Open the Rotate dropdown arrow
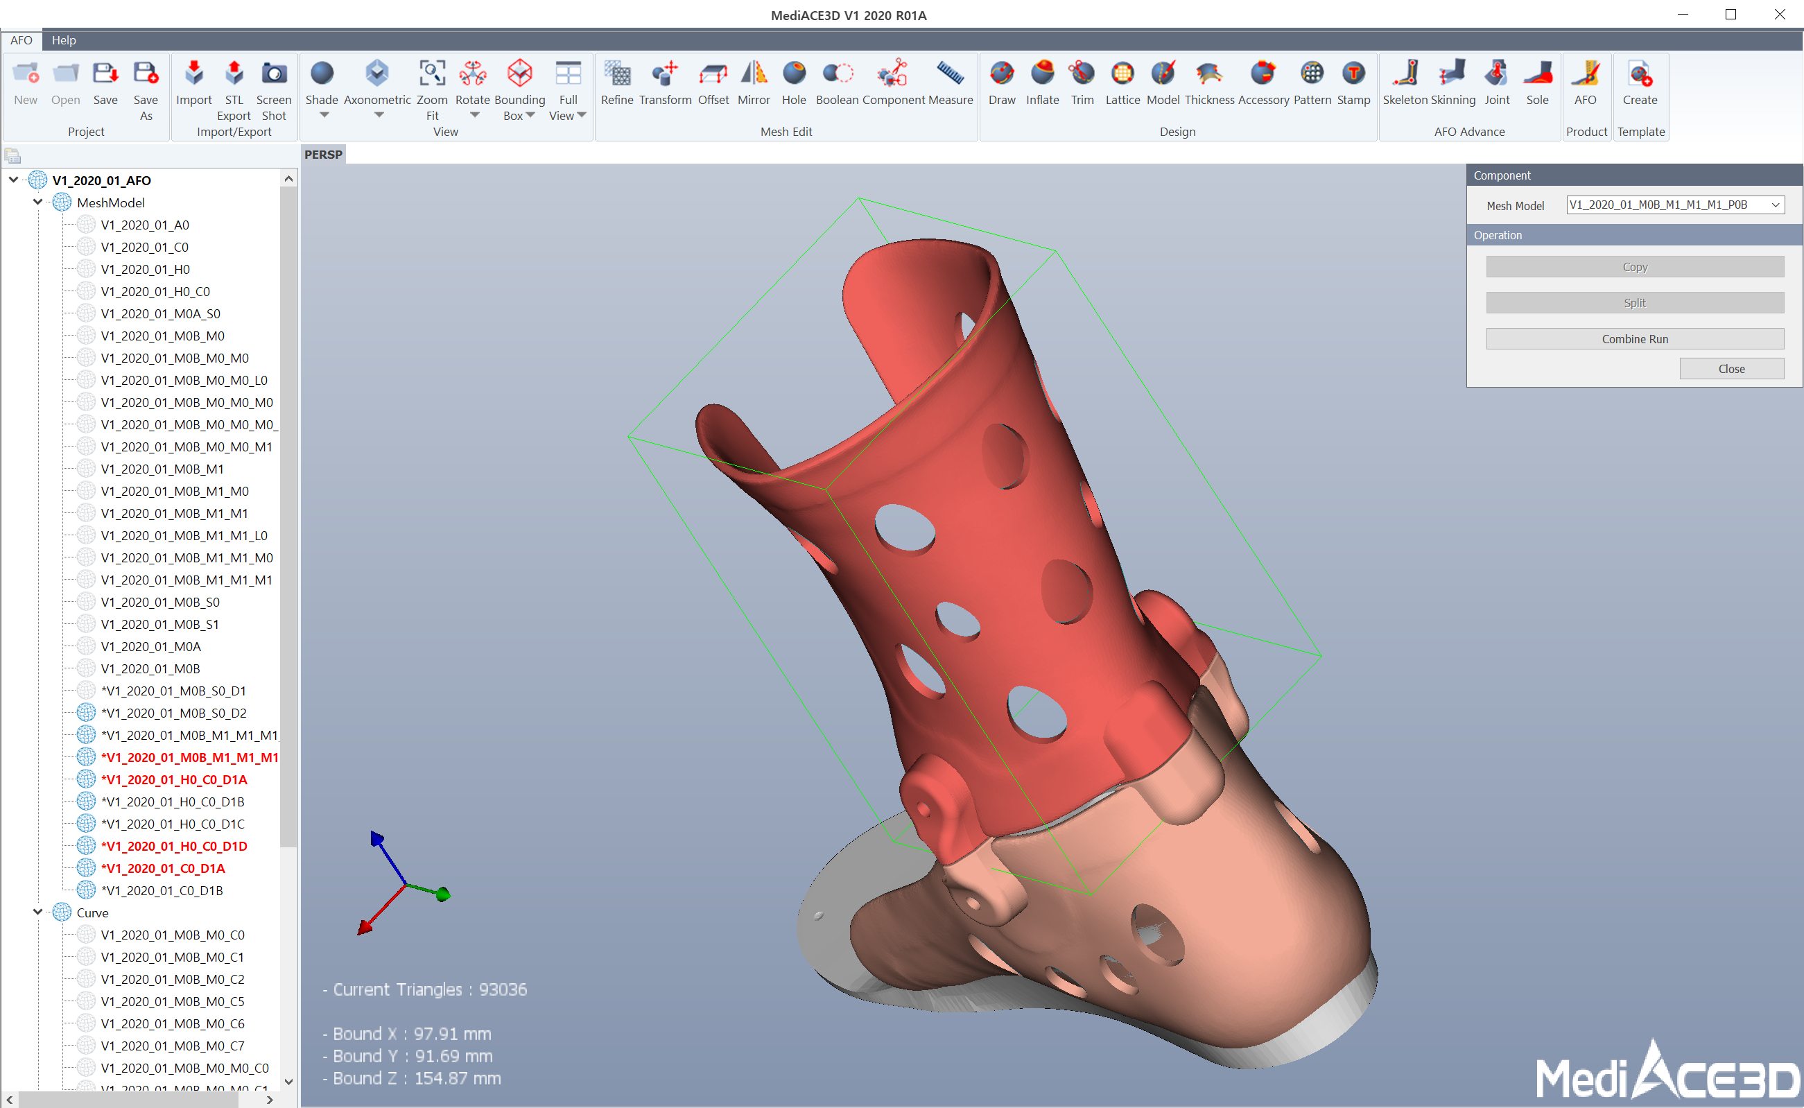Screen dimensions: 1804x1108 tap(475, 115)
